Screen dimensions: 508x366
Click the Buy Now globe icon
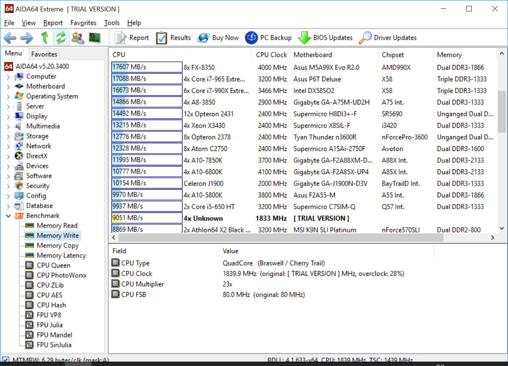pyautogui.click(x=203, y=38)
